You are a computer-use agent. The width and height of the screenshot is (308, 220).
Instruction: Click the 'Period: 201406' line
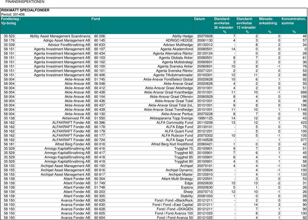(x=13, y=14)
